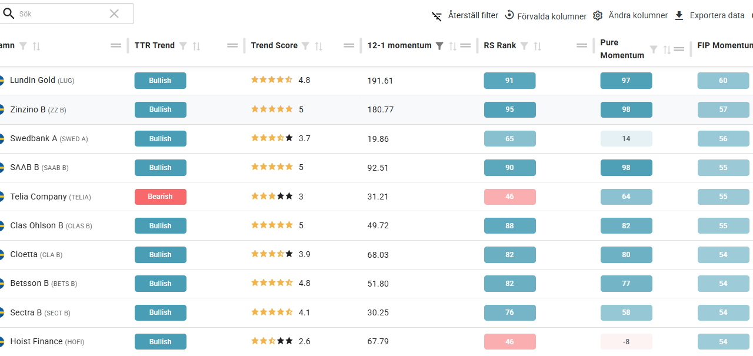Screen dimensions: 753x356
Task: Clear the search field with X icon
Action: tap(114, 14)
